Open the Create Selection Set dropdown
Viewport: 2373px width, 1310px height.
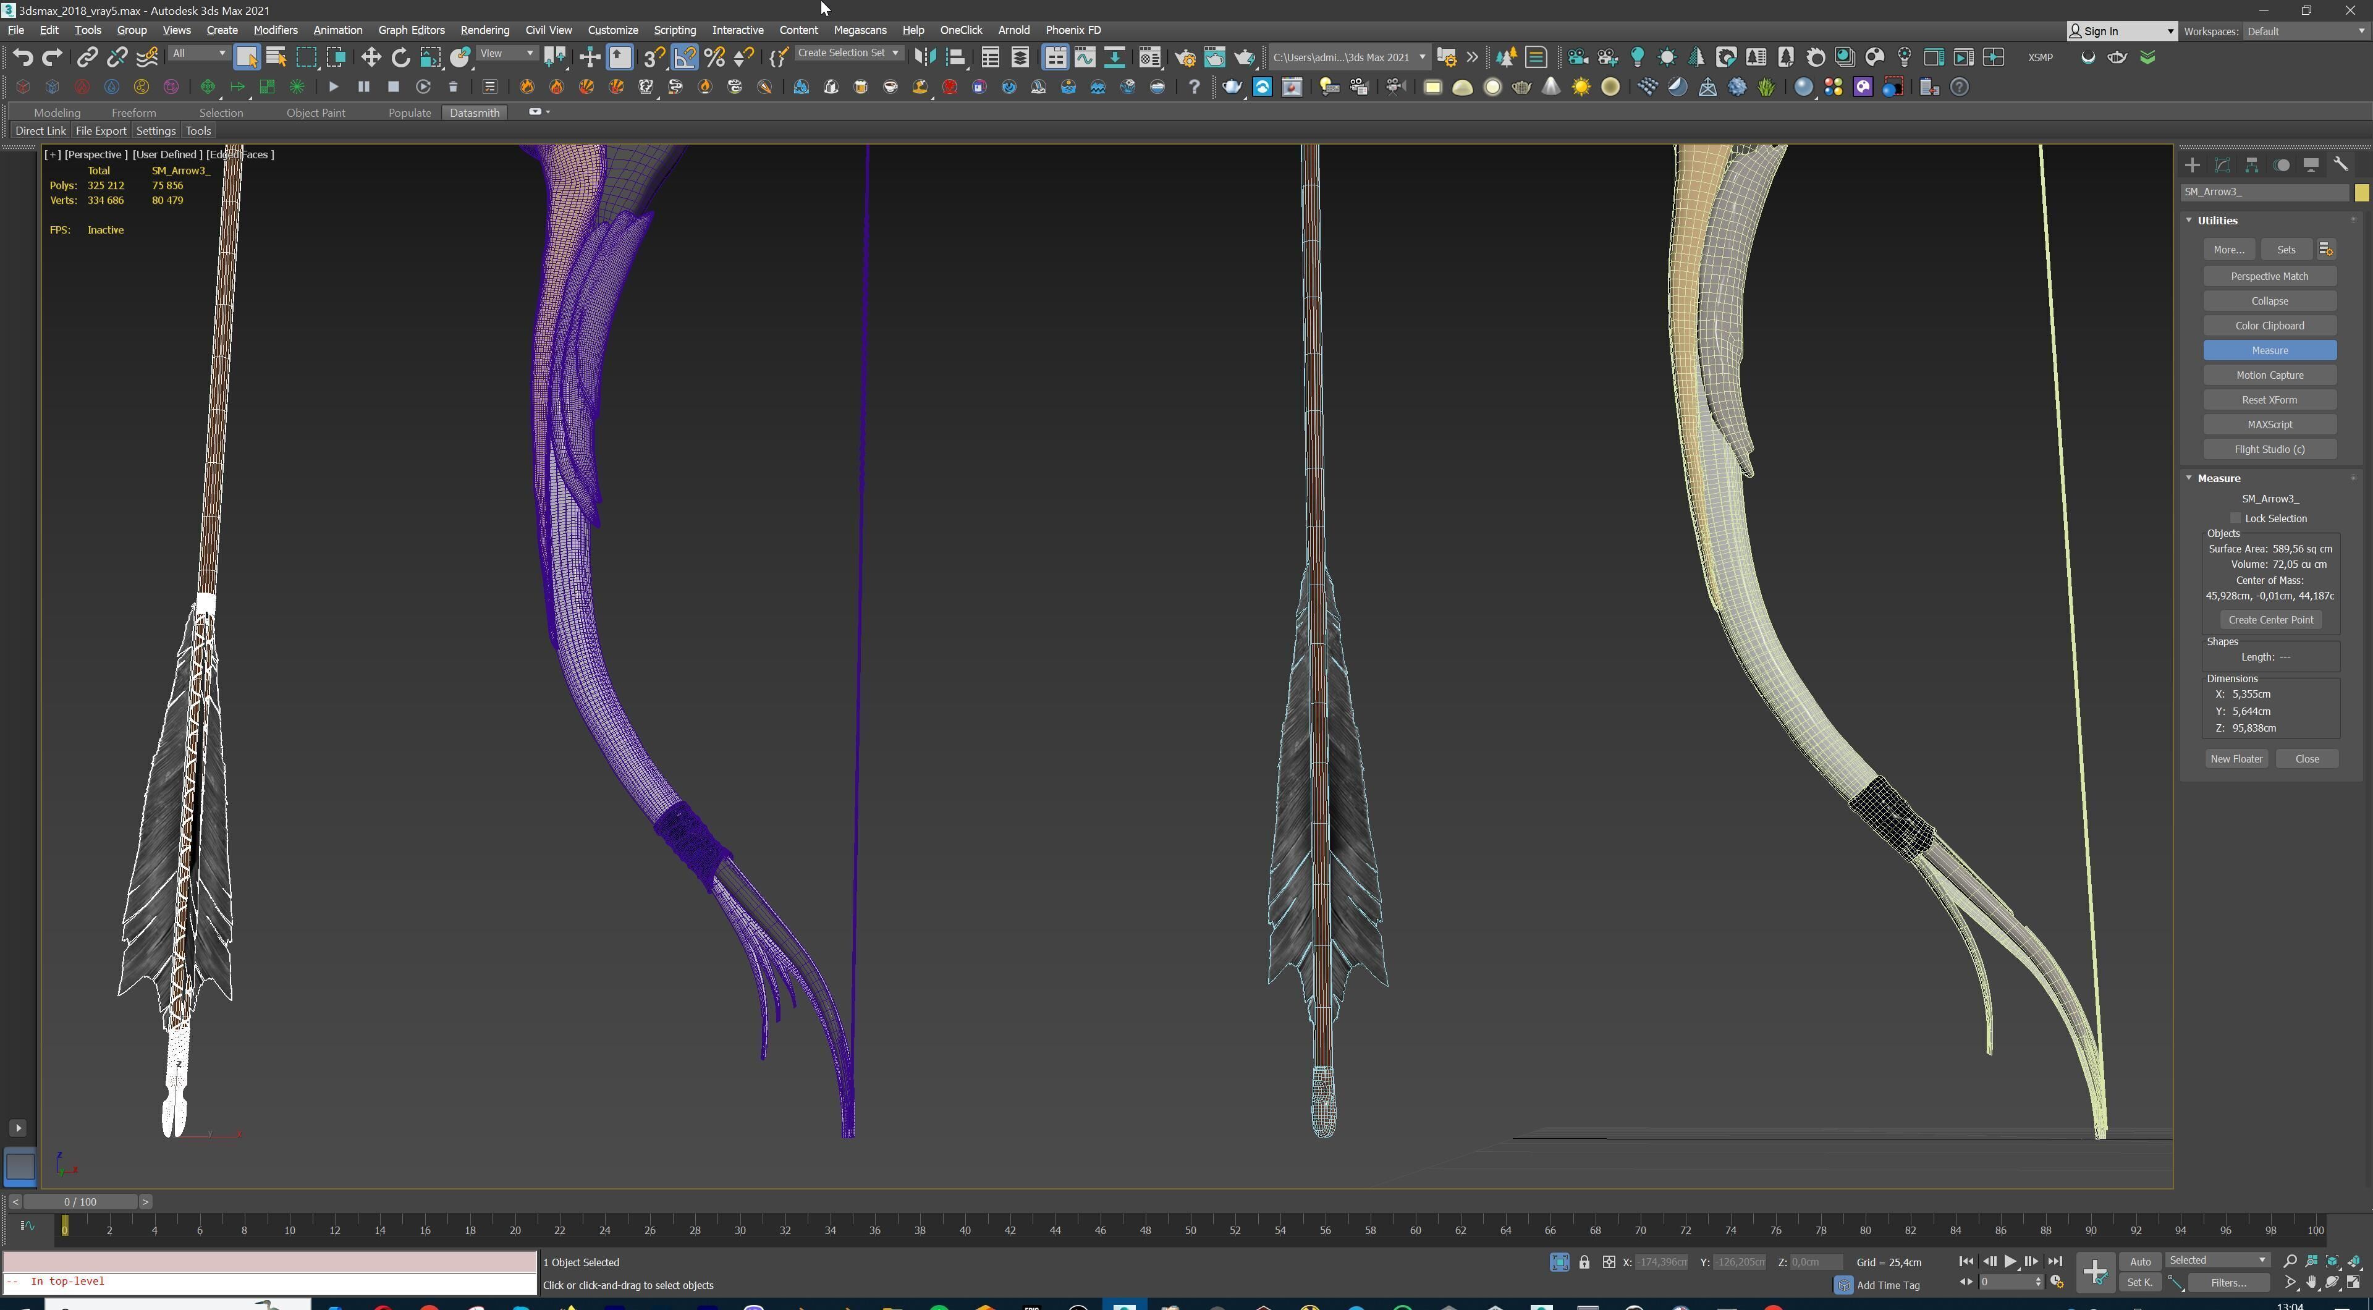coord(848,53)
